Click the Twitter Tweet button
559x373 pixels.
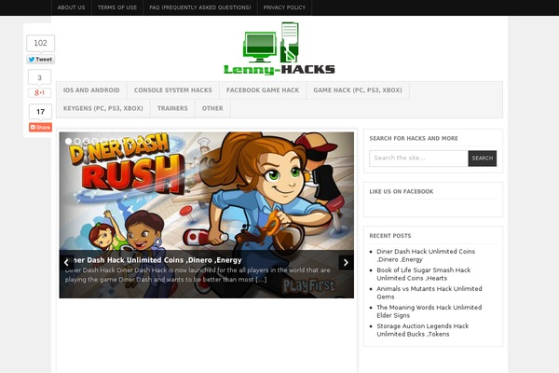tap(40, 60)
